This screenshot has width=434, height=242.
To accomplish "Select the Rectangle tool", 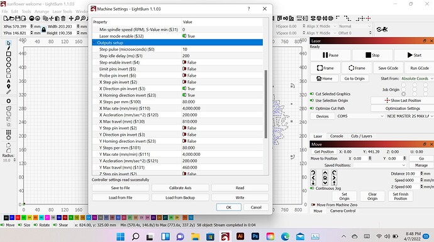I will point(9,53).
